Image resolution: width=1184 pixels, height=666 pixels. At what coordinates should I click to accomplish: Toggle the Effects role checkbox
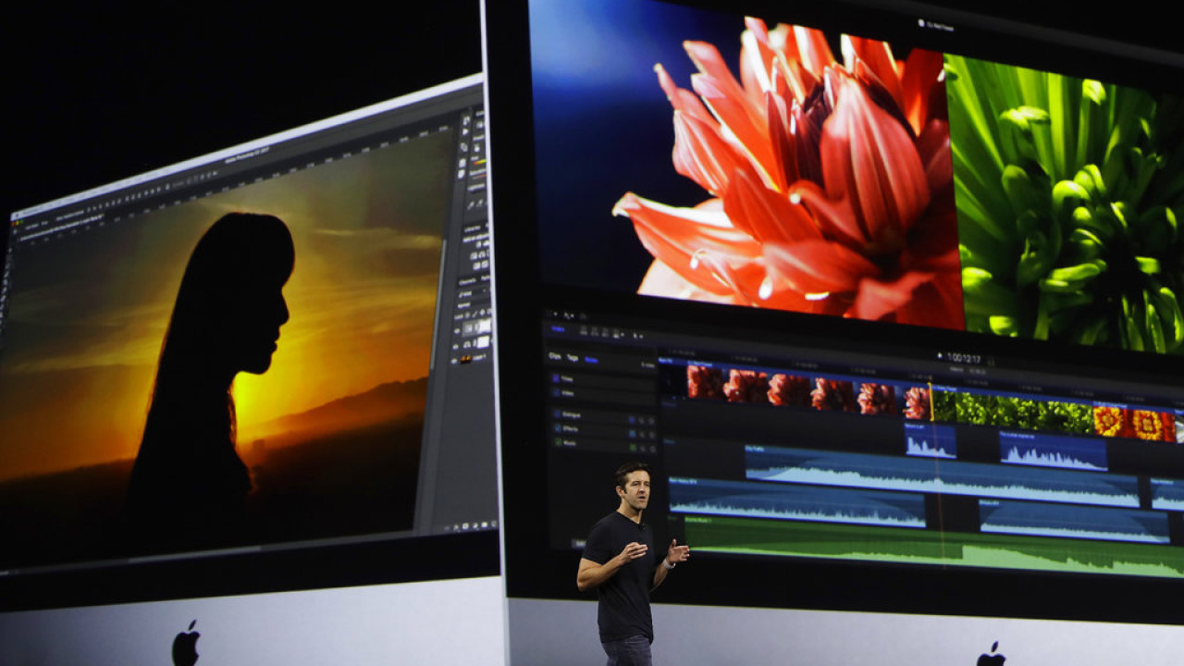pyautogui.click(x=558, y=429)
